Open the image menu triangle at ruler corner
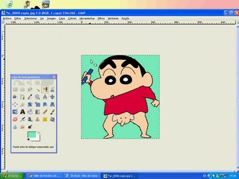 click(x=3, y=22)
